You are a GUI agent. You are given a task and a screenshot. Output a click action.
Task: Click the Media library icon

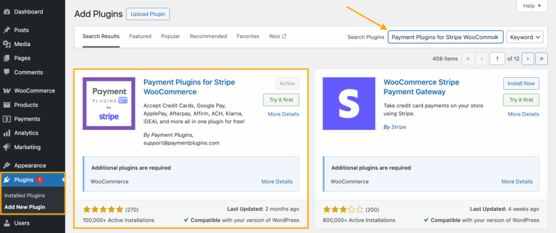pos(7,44)
